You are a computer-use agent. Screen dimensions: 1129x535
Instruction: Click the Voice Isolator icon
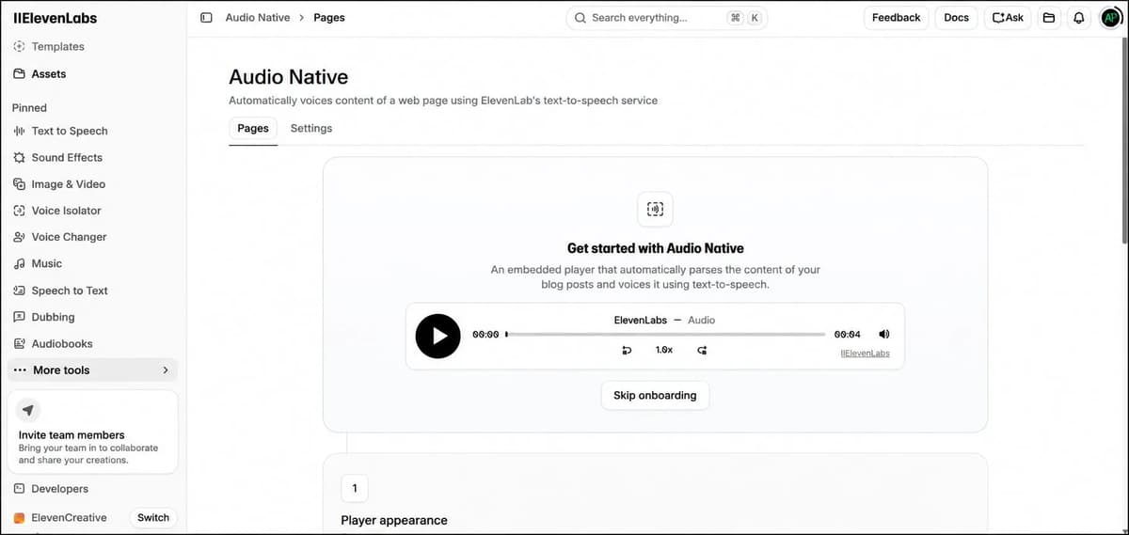(20, 211)
